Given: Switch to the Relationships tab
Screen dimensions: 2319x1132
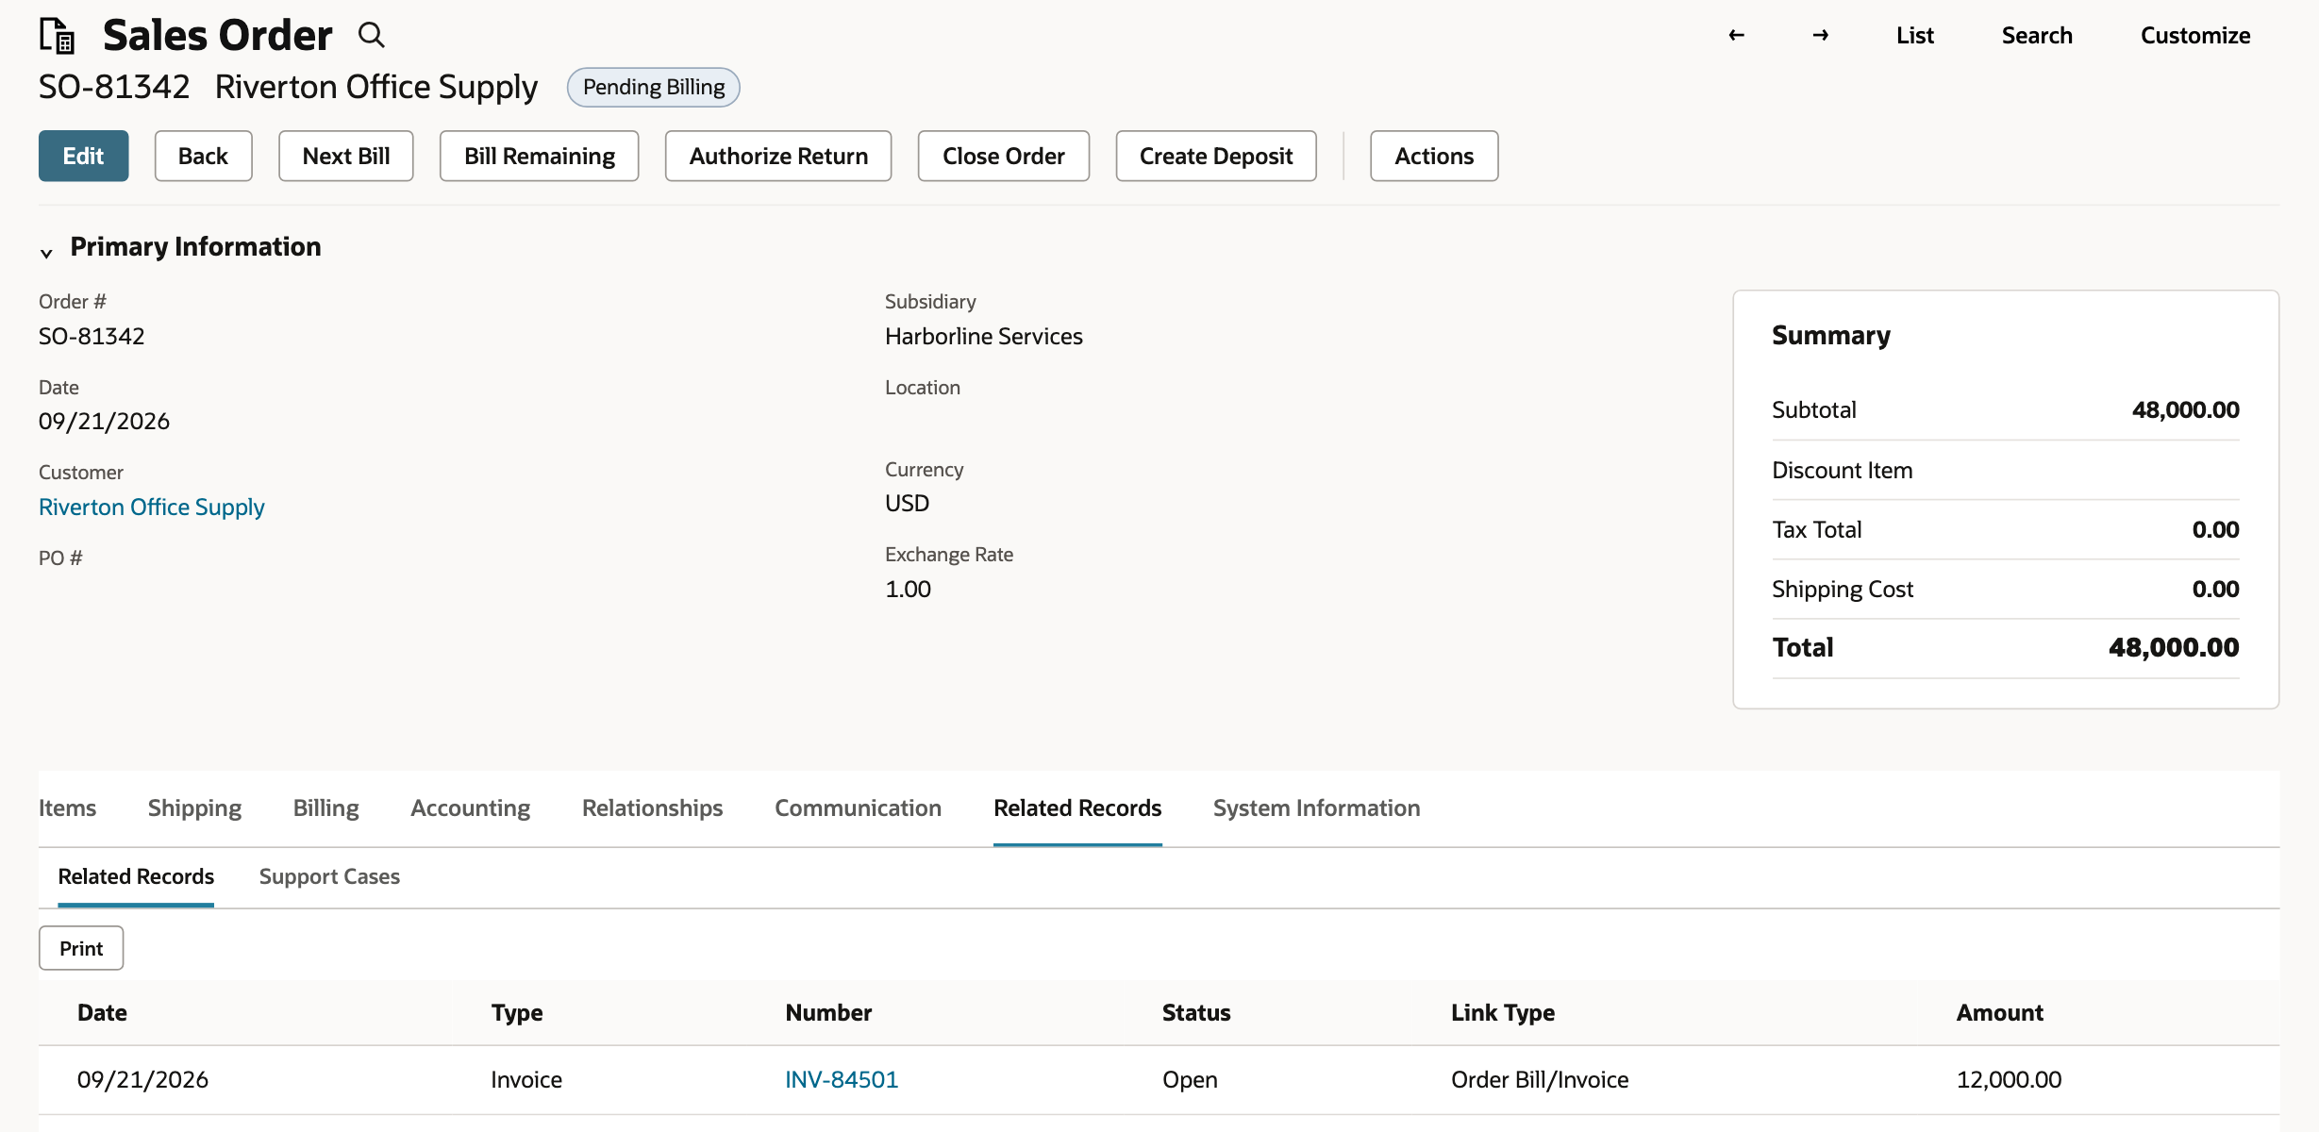Looking at the screenshot, I should pos(653,807).
